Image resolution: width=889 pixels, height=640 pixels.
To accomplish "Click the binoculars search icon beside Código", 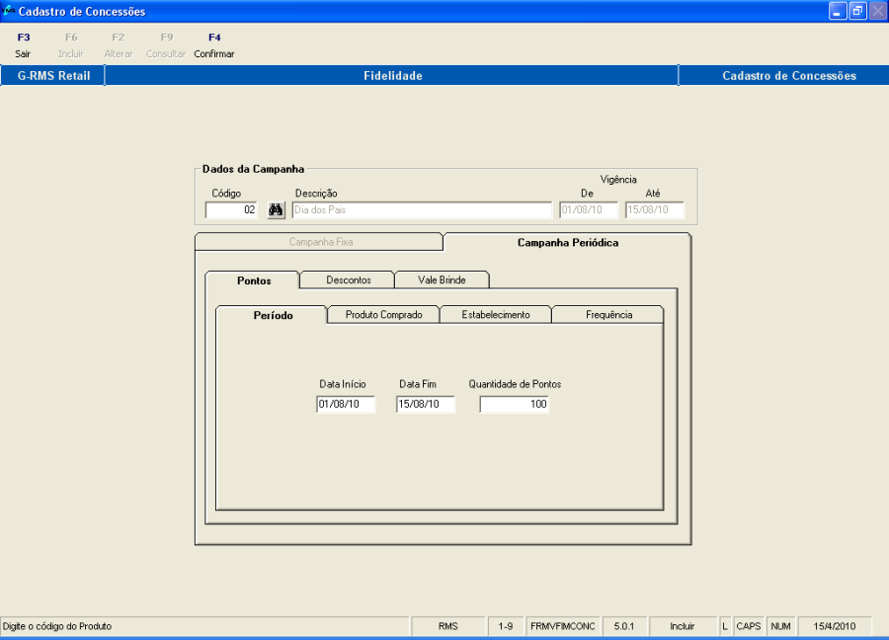I will pos(277,210).
